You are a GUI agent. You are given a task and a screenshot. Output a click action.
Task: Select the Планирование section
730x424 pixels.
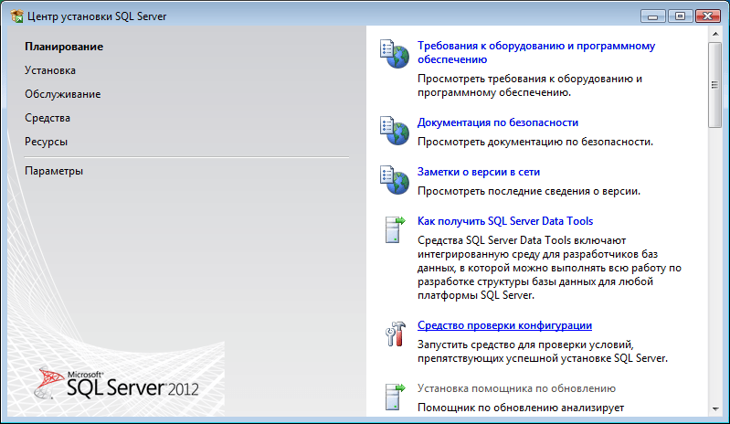click(64, 47)
